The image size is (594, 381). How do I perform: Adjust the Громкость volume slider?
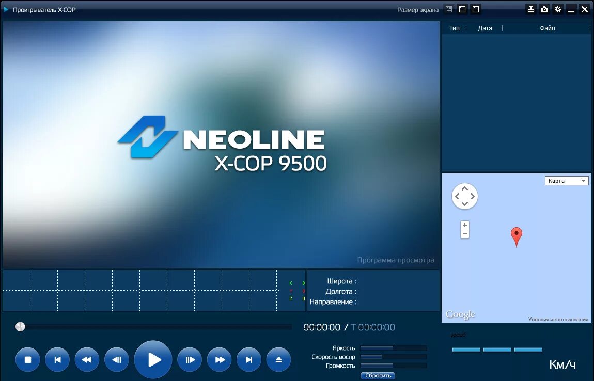(394, 366)
